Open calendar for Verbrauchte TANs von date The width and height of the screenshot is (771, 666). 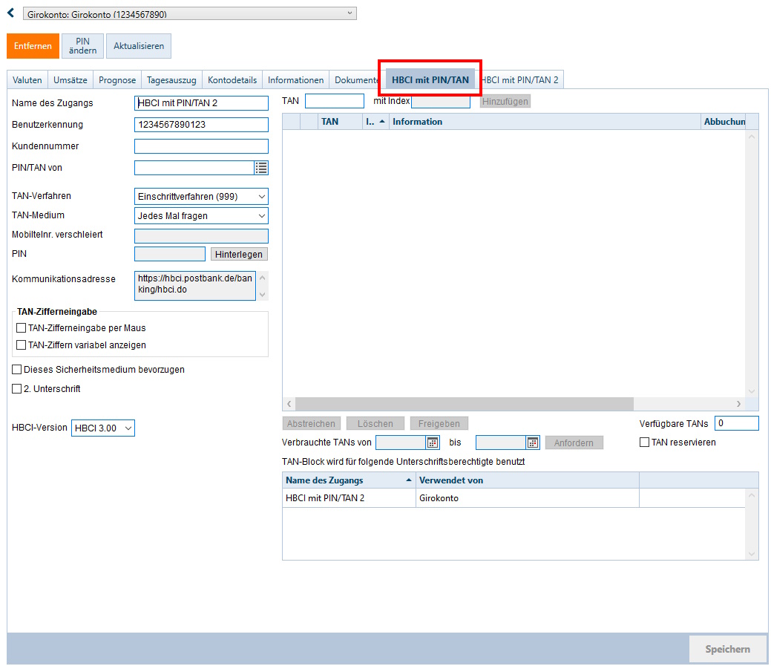[433, 443]
